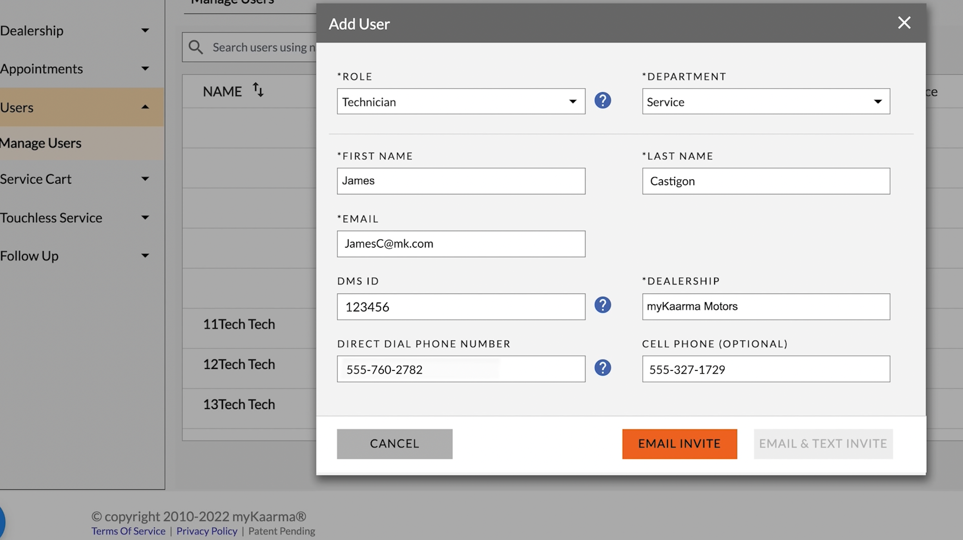Click the NAME column header
Viewport: 963px width, 540px height.
tap(222, 91)
